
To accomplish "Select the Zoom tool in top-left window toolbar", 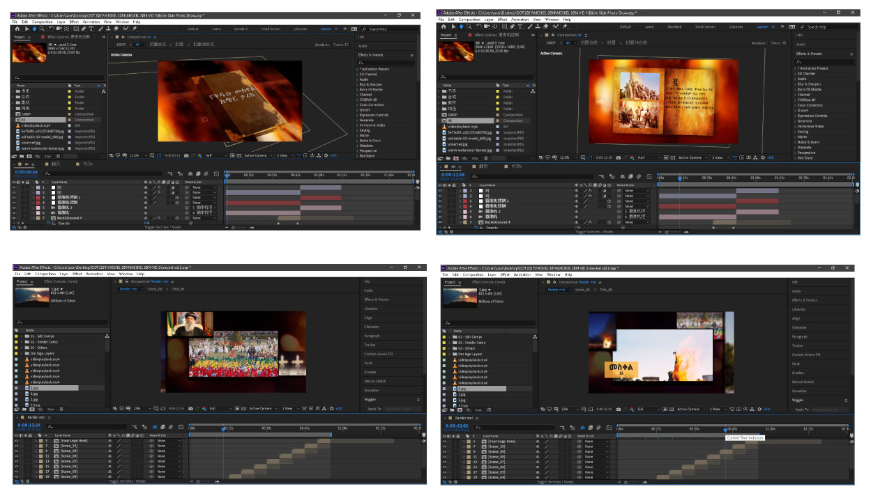I will pyautogui.click(x=41, y=29).
